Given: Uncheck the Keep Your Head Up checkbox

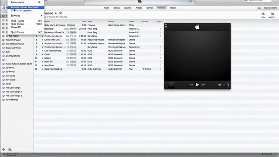Looking at the screenshot, I should [43, 69].
